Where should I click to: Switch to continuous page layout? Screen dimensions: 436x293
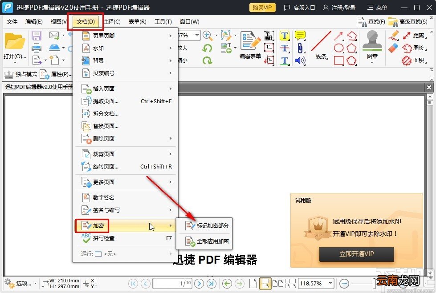[x=265, y=283]
